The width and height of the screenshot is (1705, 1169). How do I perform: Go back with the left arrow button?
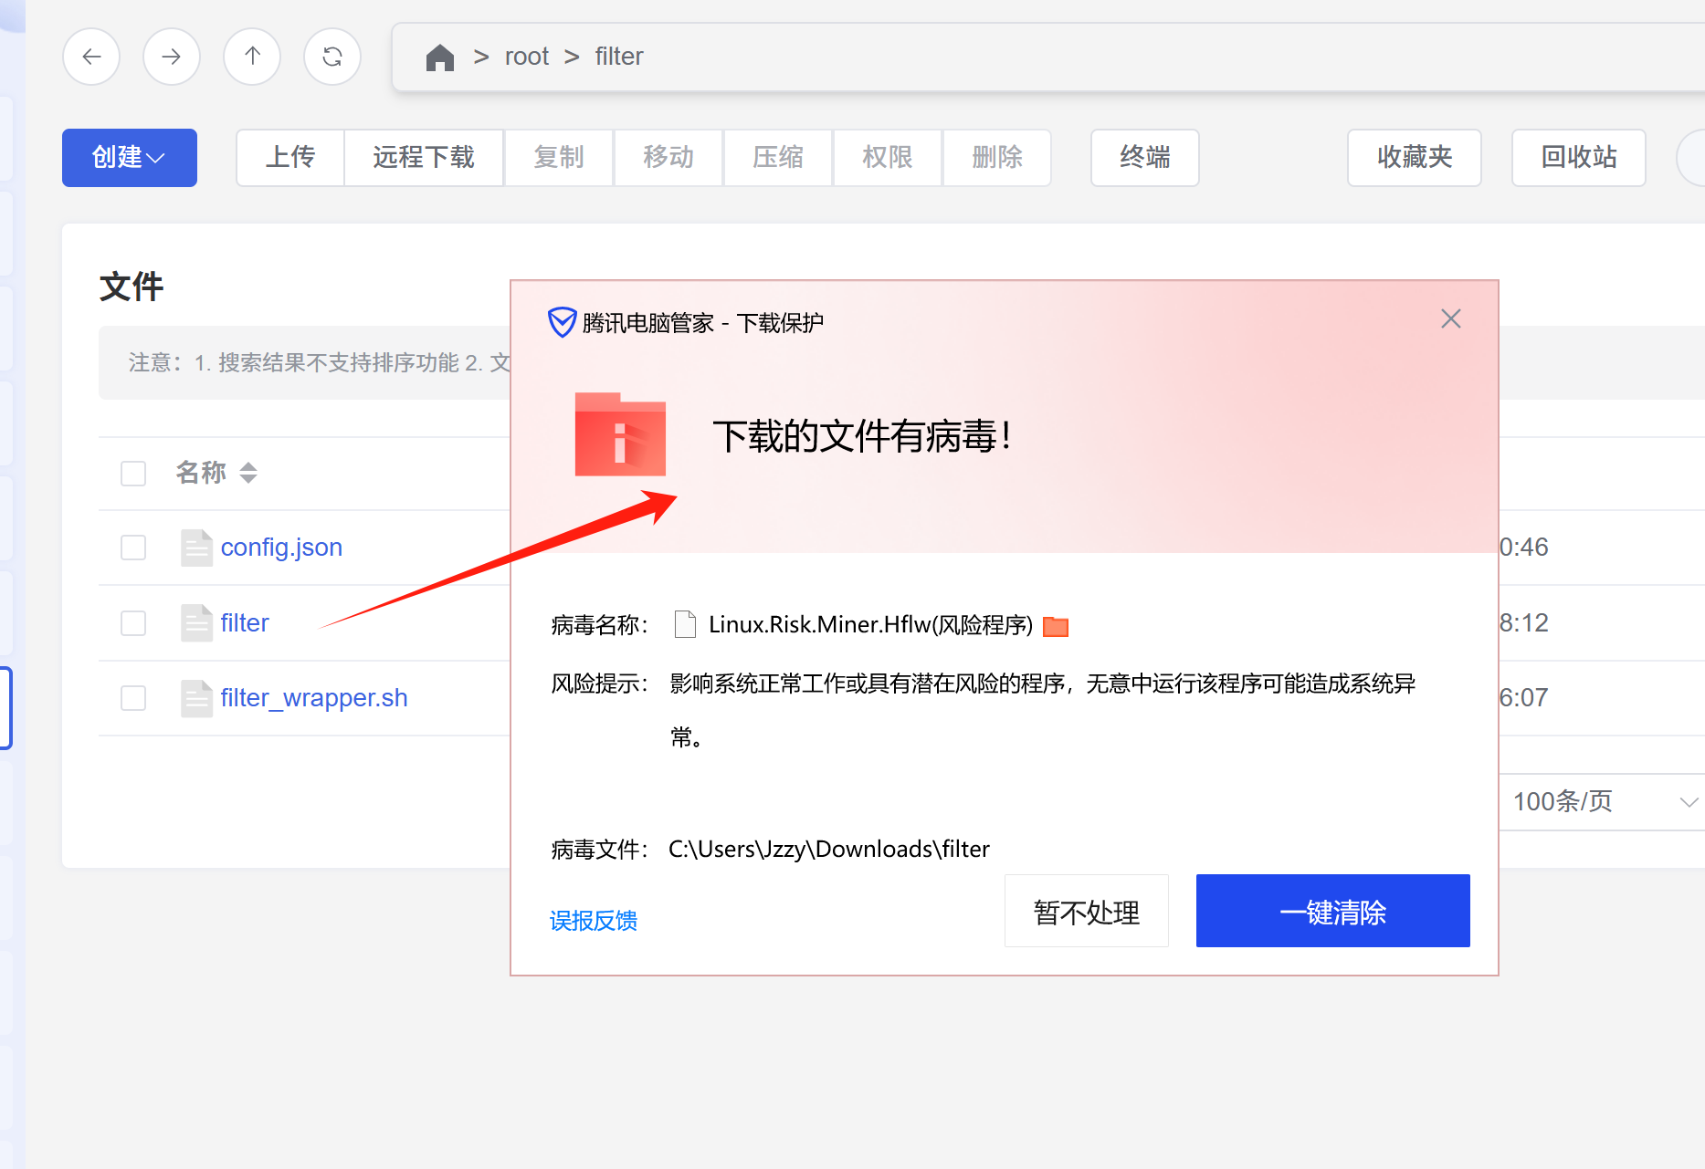(x=91, y=57)
